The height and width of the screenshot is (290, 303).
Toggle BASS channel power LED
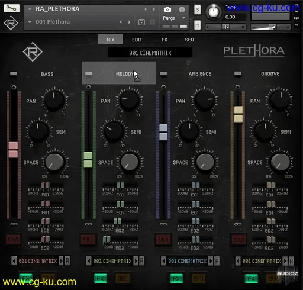point(14,73)
